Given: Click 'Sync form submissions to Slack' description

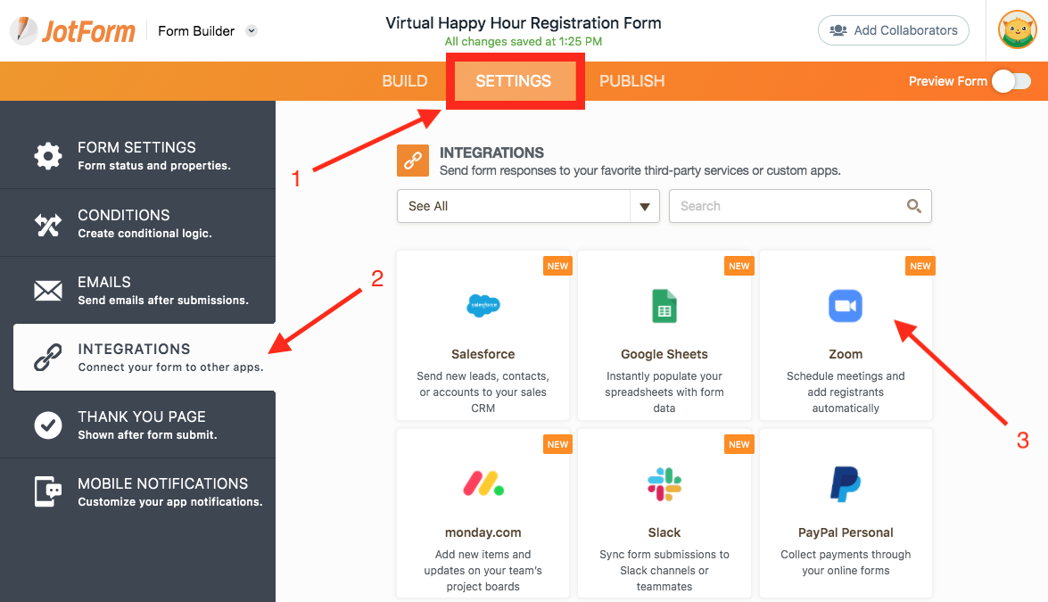Looking at the screenshot, I should 664,571.
